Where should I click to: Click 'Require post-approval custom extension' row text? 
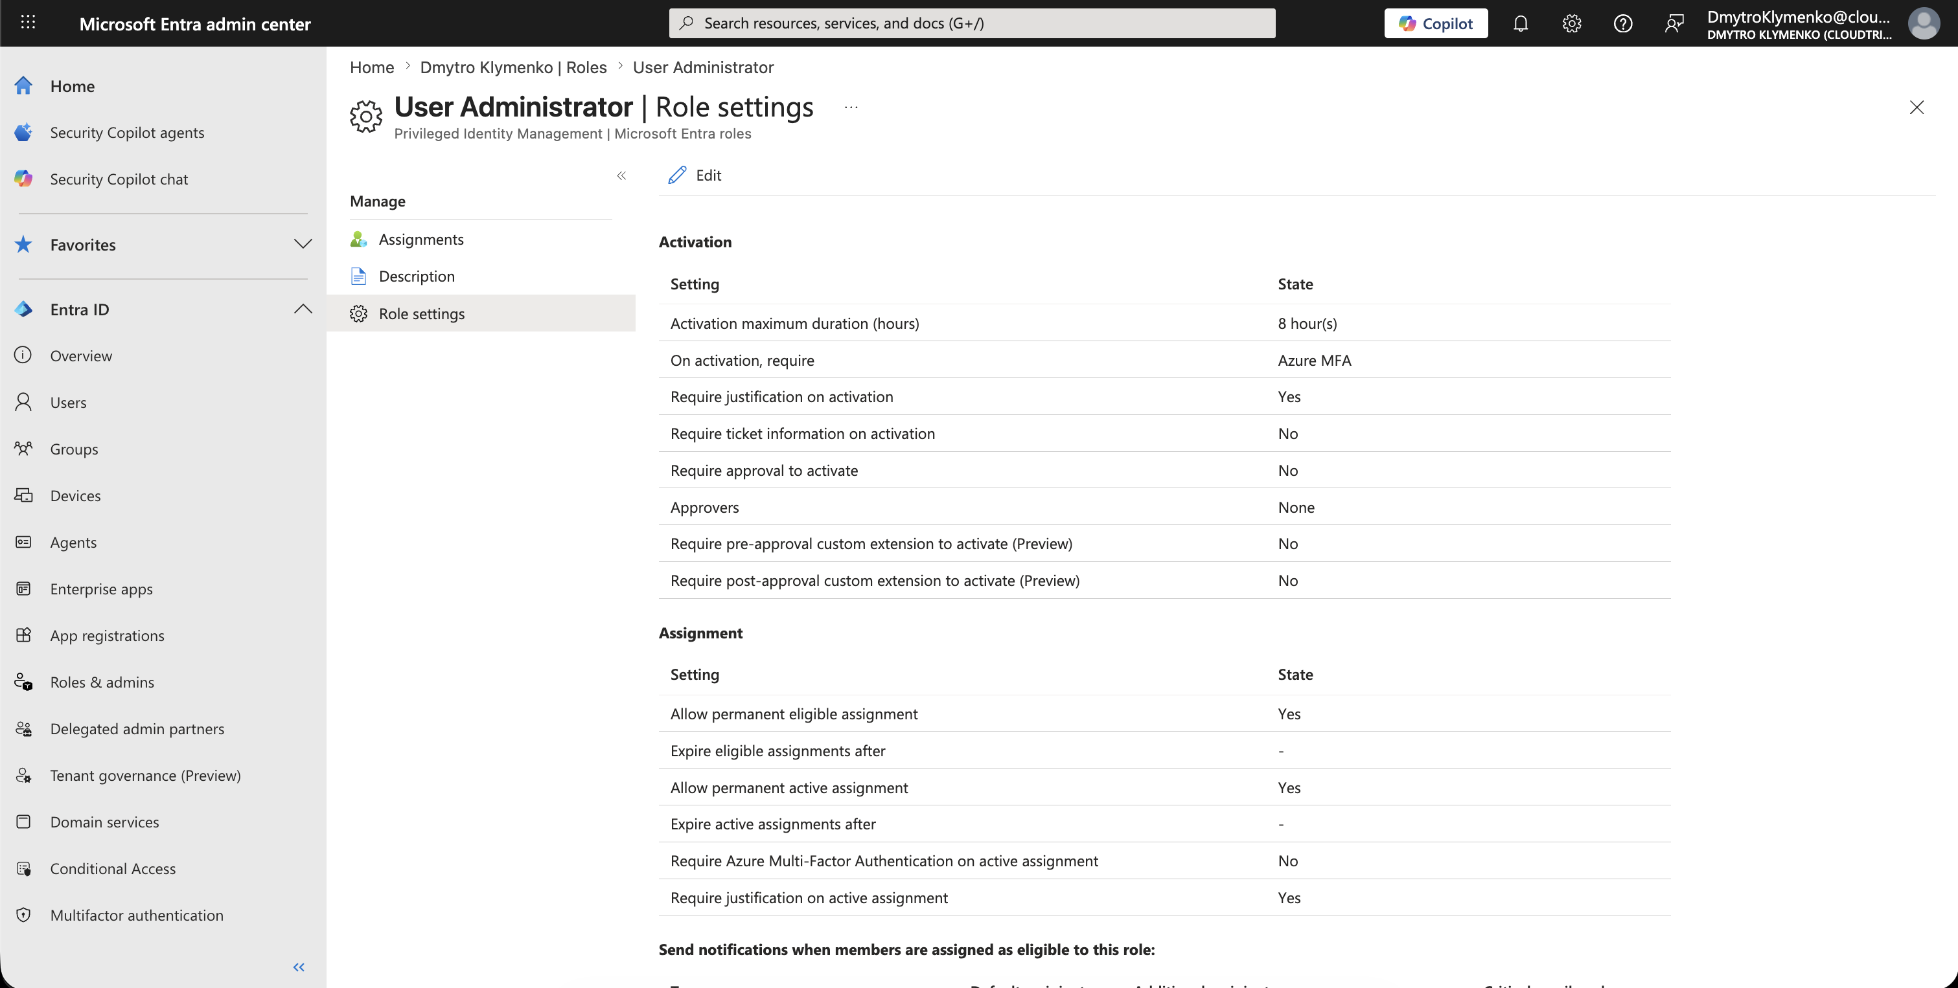tap(875, 580)
